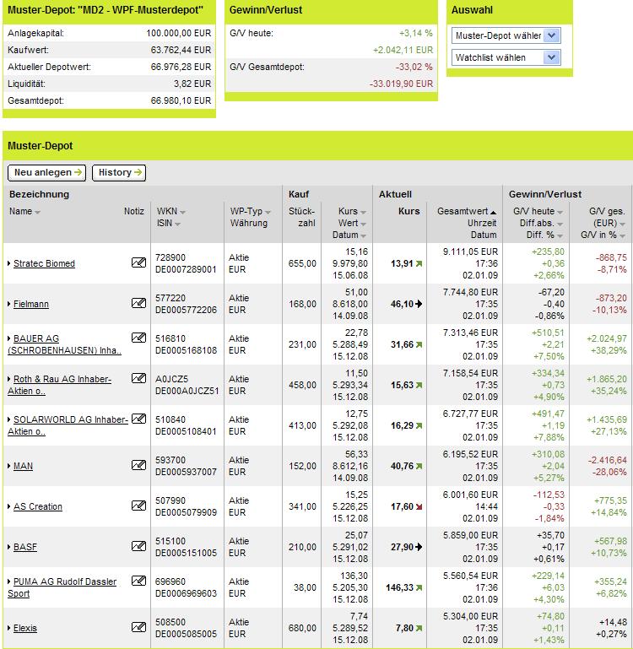
Task: Click the black sideways arrow next to 27,90
Action: pos(419,547)
